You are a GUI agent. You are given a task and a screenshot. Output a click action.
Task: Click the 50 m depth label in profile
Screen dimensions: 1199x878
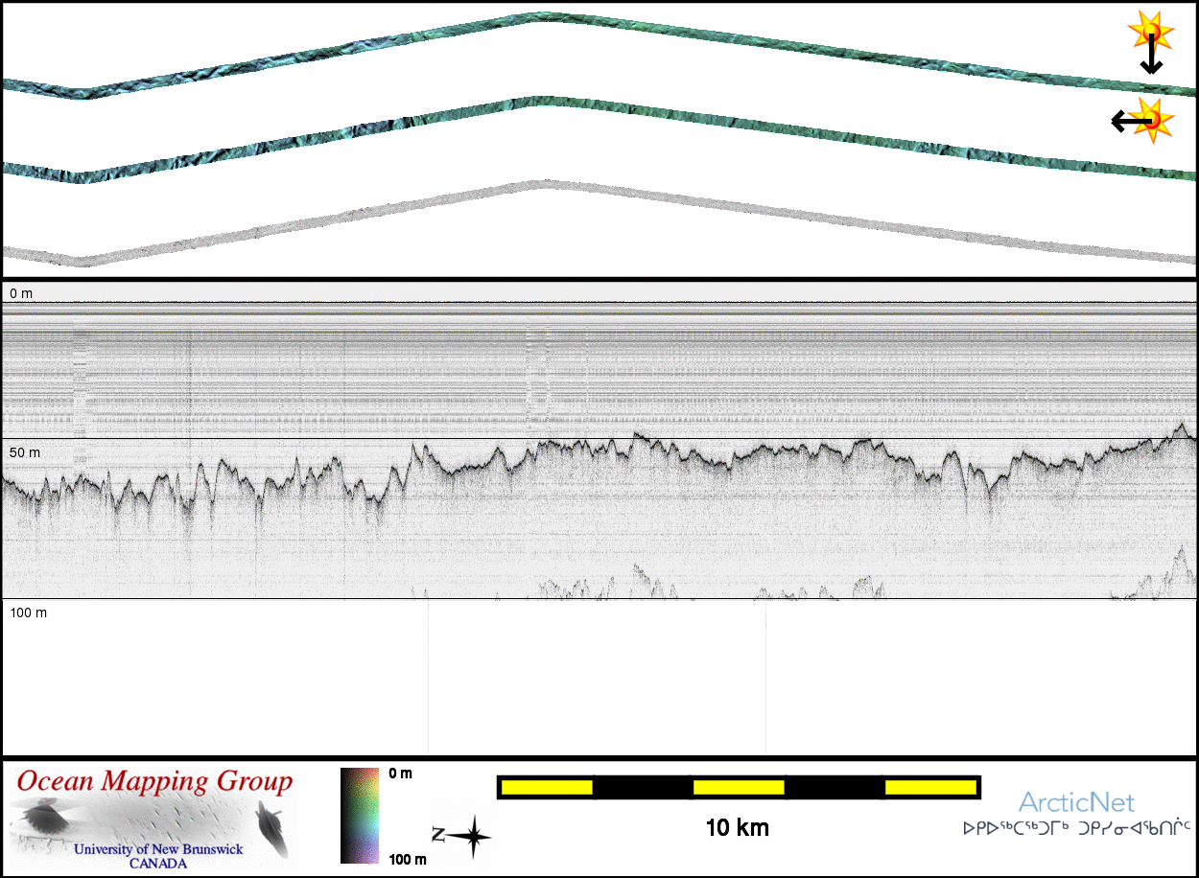pos(25,451)
